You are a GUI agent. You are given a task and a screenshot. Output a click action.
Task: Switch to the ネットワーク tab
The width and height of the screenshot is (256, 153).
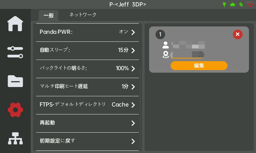[83, 15]
